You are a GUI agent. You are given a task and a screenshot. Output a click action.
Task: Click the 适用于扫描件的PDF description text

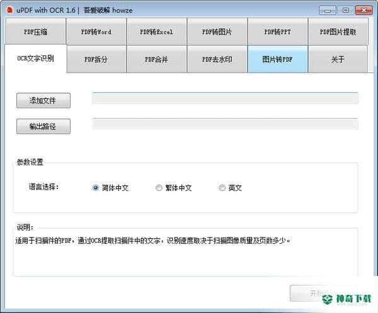tap(153, 240)
